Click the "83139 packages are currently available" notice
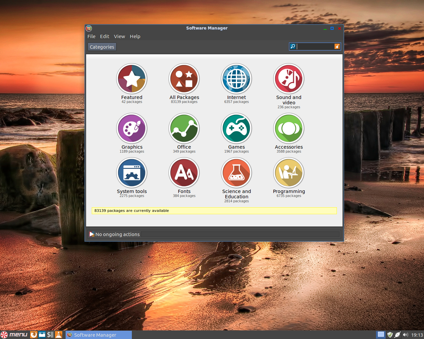Screen dimensions: 424x339 pyautogui.click(x=214, y=211)
